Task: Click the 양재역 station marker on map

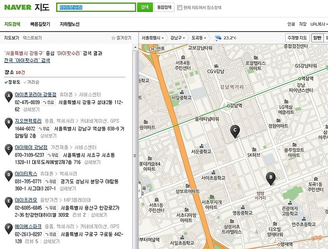Action: coord(279,244)
